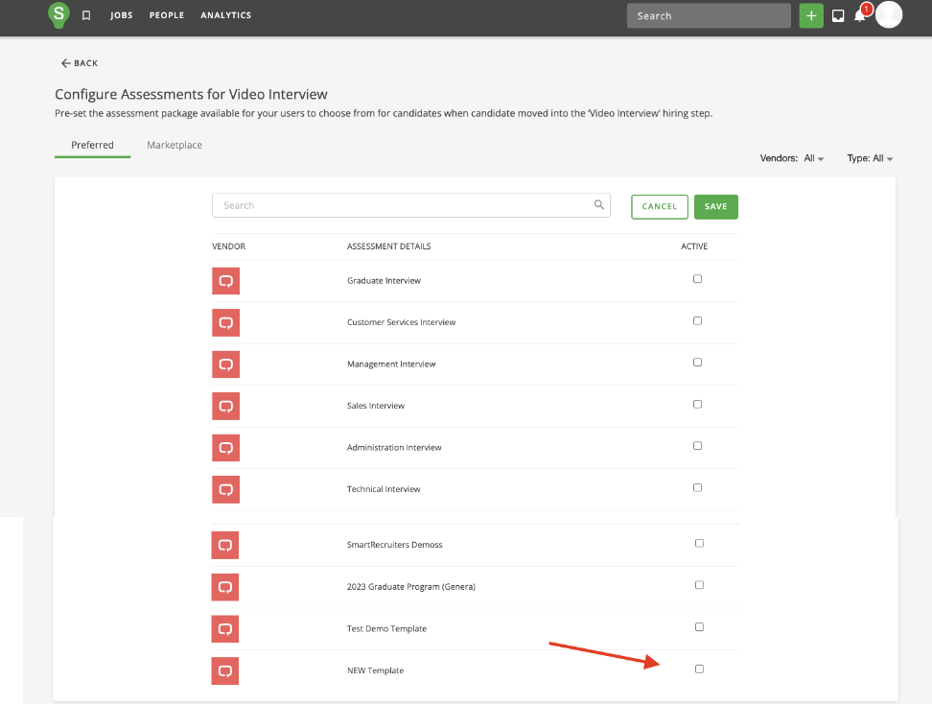Open the user profile avatar

889,14
